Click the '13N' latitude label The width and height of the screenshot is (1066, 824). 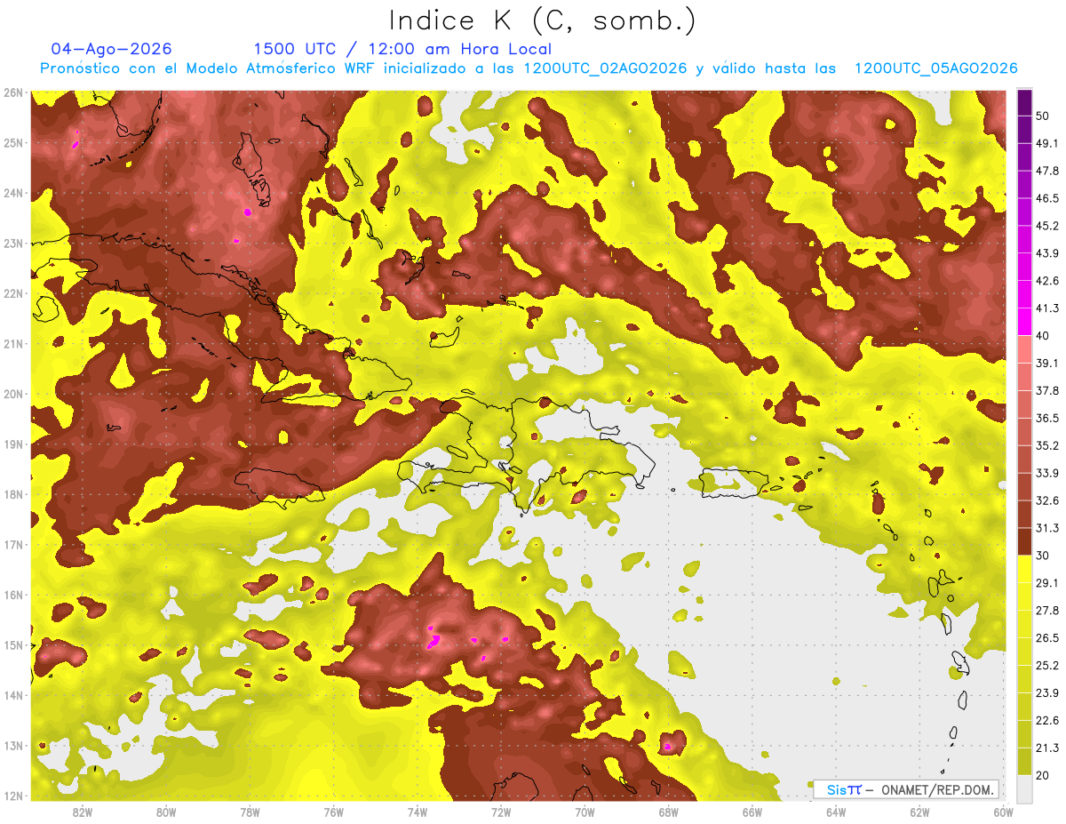coord(12,745)
